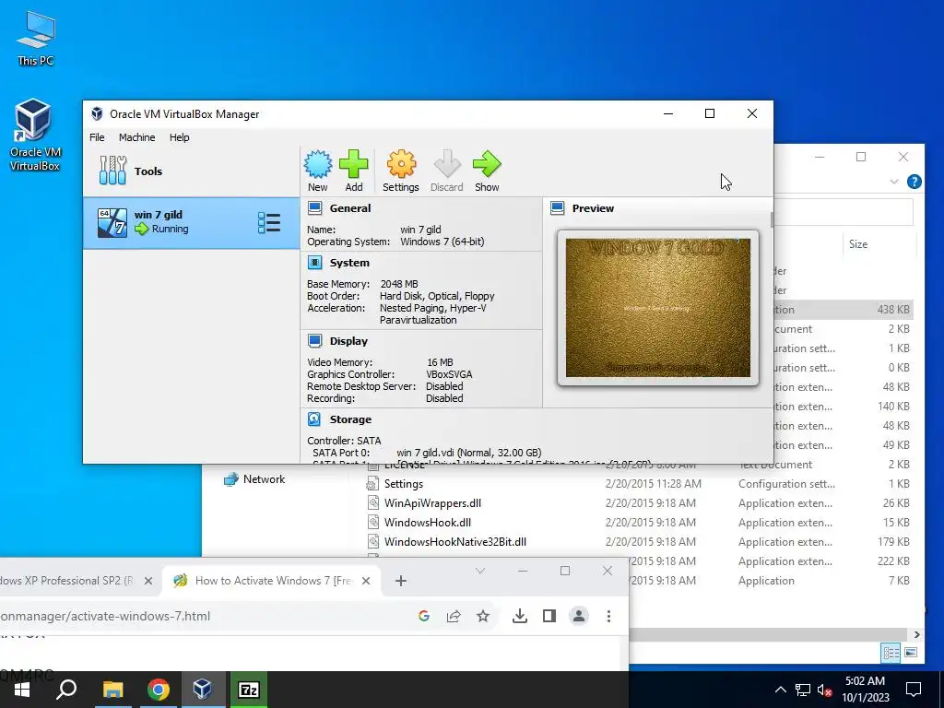
Task: Click the System section chip icon
Action: (315, 263)
